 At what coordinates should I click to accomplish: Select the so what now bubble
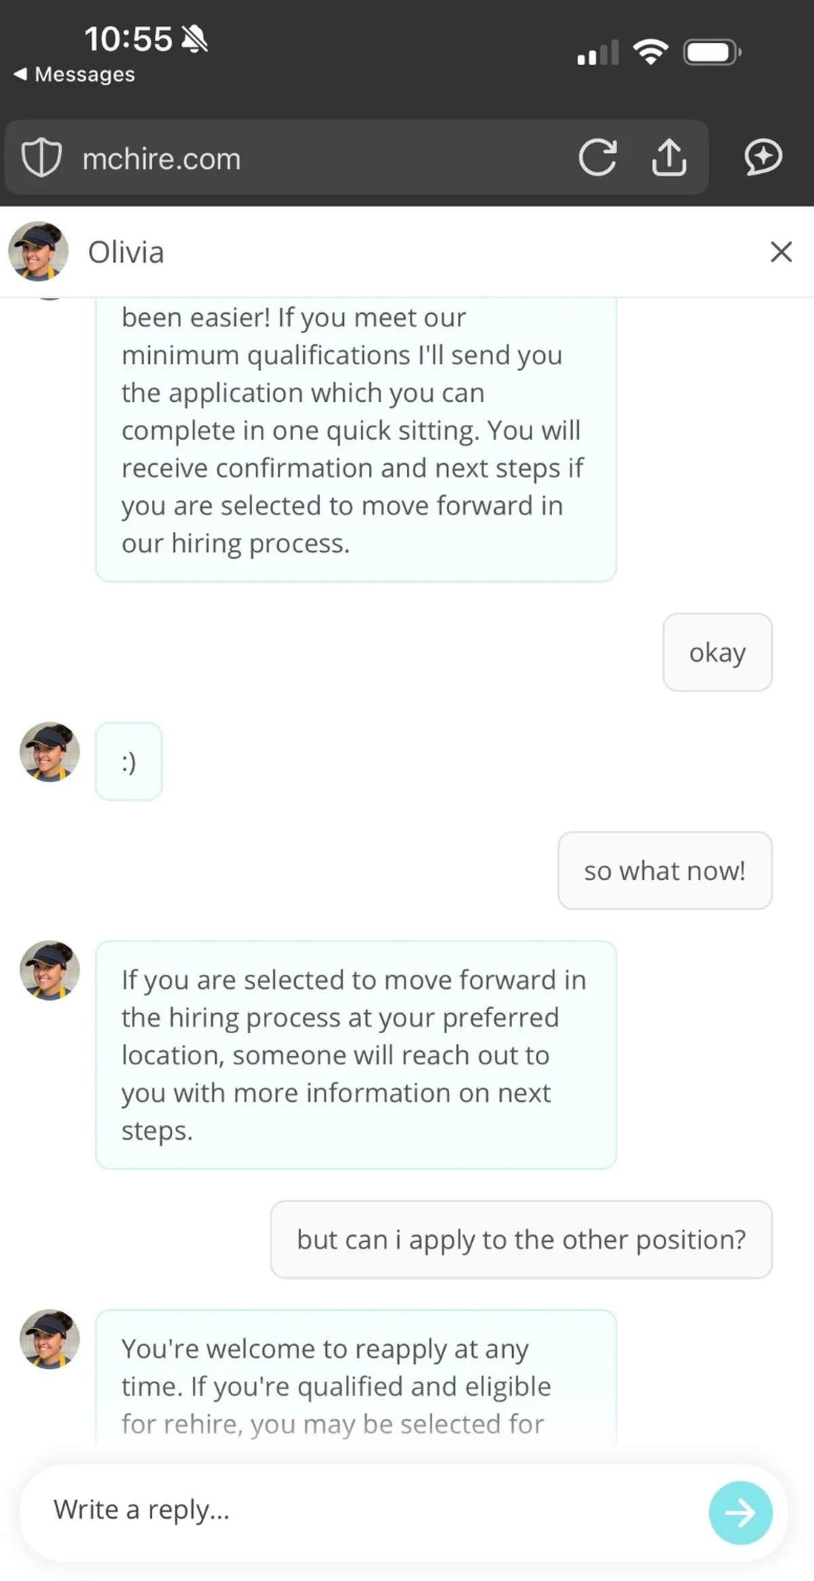coord(664,870)
